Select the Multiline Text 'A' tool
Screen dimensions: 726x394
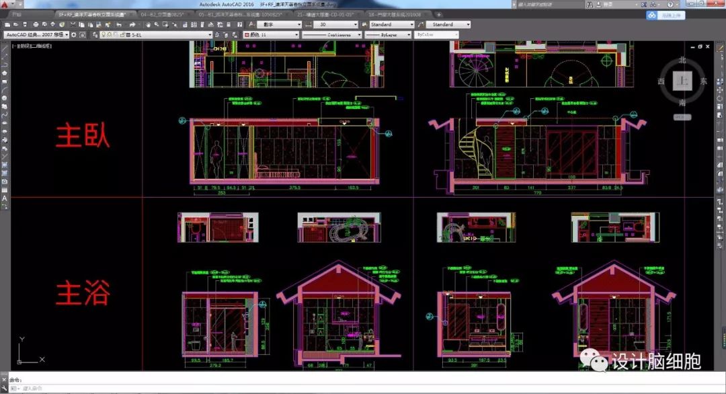point(5,198)
